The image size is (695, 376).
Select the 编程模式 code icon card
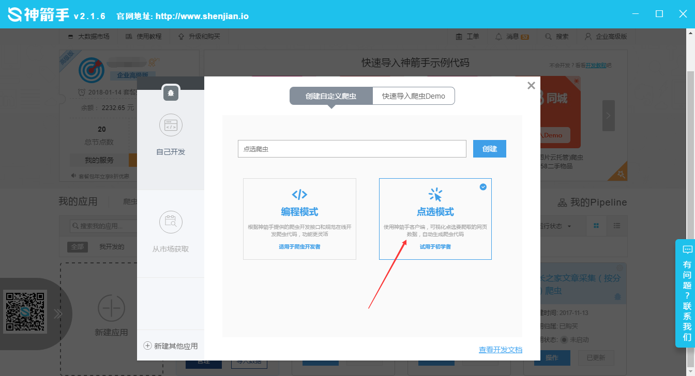299,195
